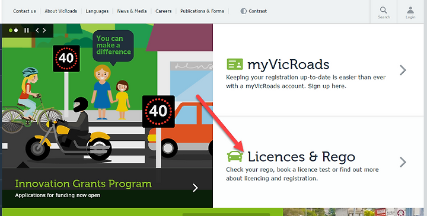Select the first carousel dot
Image resolution: width=427 pixels, height=216 pixels.
tap(11, 30)
